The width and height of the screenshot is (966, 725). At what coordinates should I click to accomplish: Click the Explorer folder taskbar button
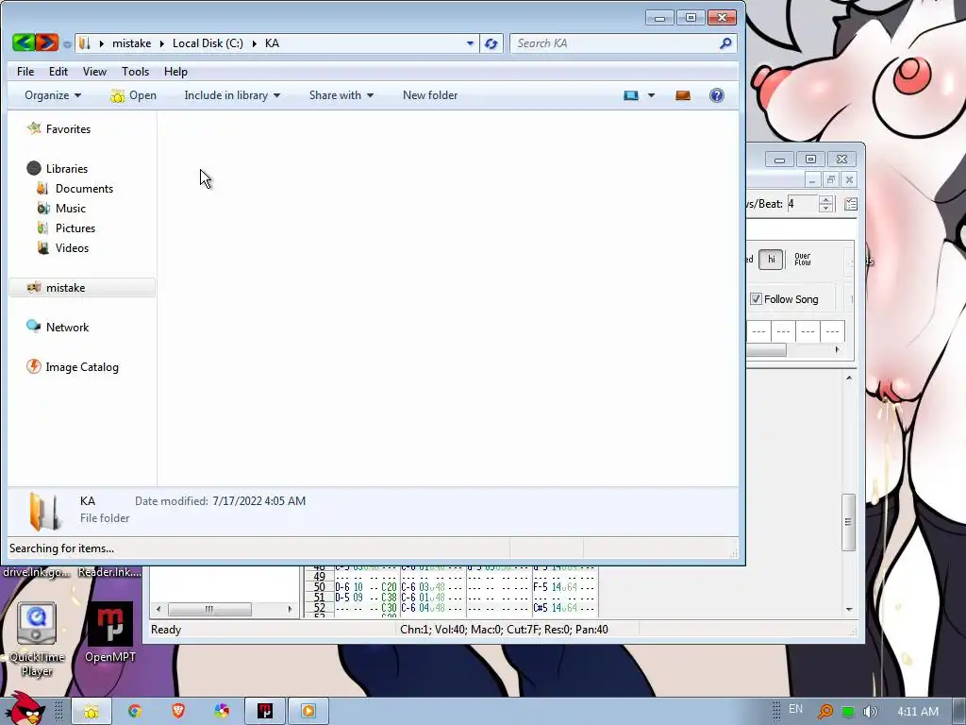click(x=92, y=712)
